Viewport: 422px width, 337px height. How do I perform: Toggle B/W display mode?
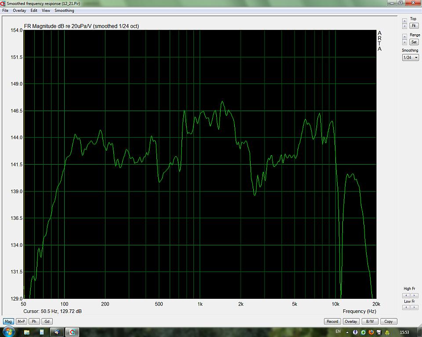point(370,321)
